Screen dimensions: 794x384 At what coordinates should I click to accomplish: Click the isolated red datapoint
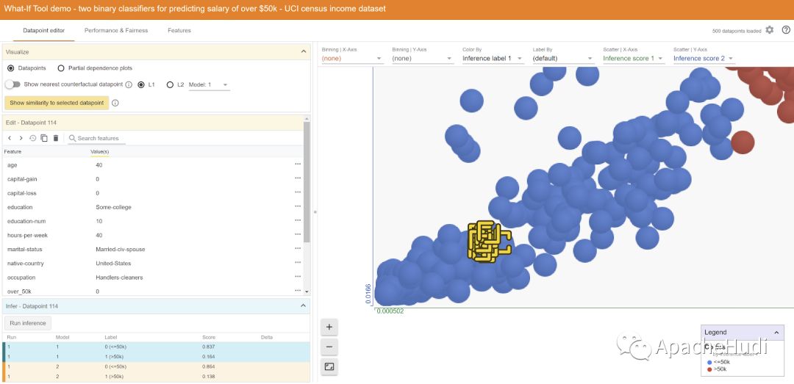coord(743,142)
